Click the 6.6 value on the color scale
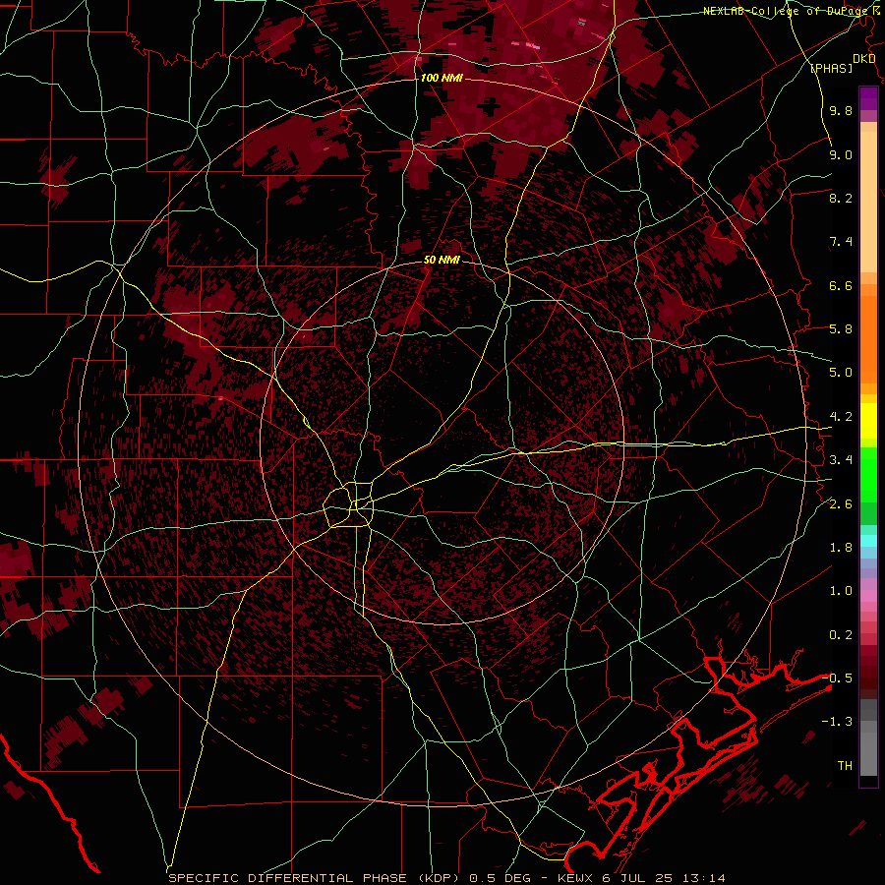The image size is (885, 885). coord(841,285)
